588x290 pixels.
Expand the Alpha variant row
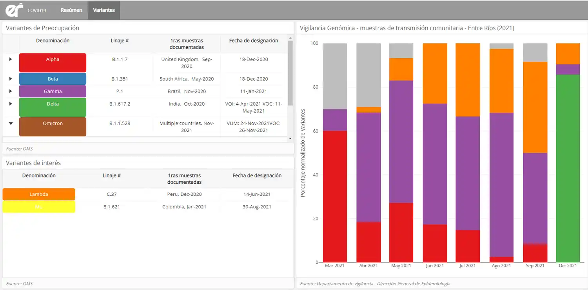tap(11, 59)
